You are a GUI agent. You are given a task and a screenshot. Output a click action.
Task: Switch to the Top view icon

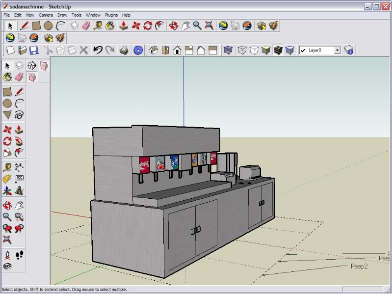pyautogui.click(x=165, y=50)
